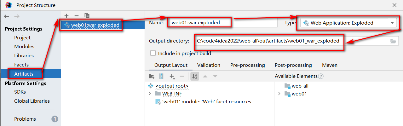This screenshot has height=126, width=403.
Task: Expand the WEB-INF folder node
Action: (x=150, y=94)
